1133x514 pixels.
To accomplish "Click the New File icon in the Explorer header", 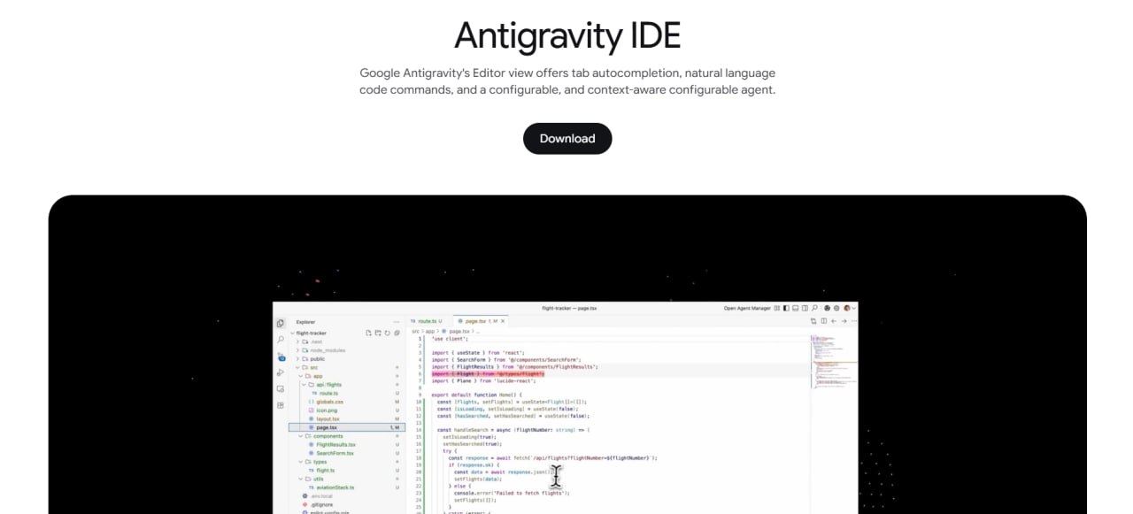I will [x=368, y=333].
